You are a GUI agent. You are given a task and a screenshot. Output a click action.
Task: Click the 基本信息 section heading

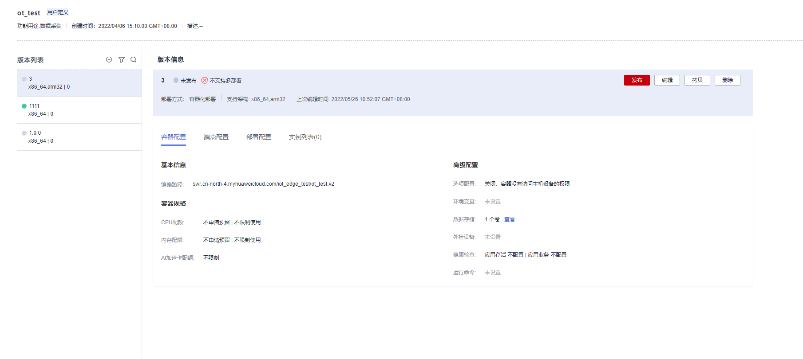174,165
